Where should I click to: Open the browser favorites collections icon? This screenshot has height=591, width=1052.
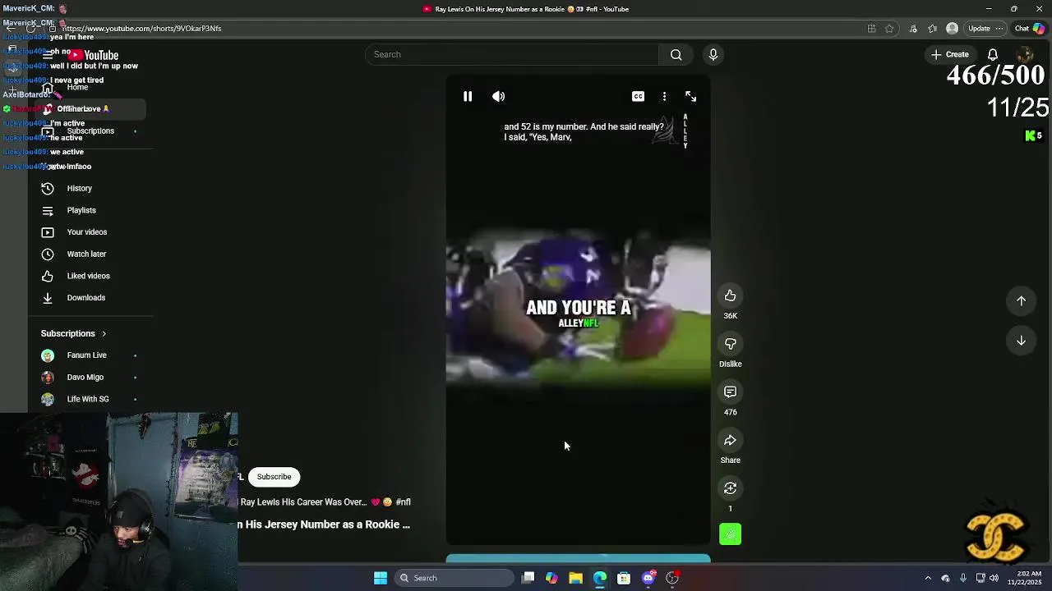[932, 29]
